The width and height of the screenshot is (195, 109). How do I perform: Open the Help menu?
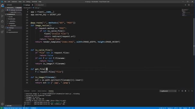[40, 2]
